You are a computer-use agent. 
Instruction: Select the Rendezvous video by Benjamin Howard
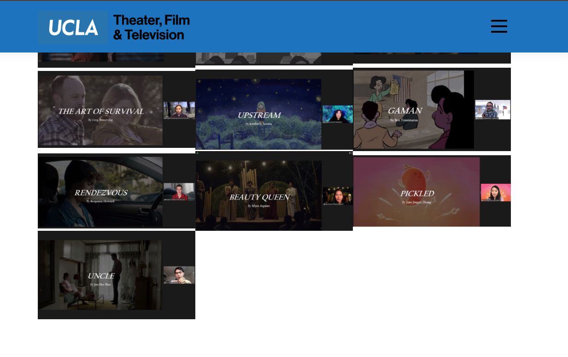point(100,191)
